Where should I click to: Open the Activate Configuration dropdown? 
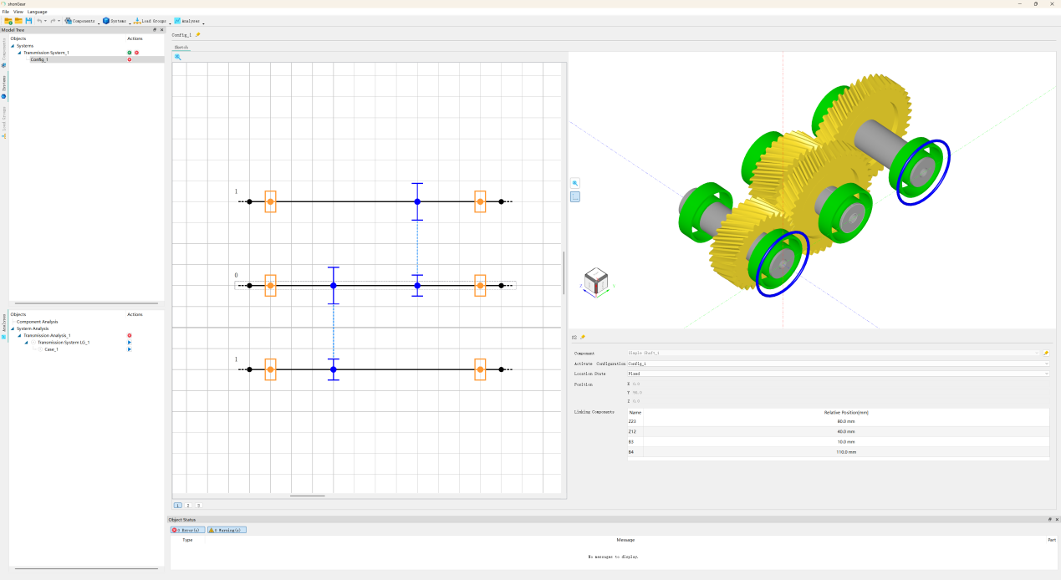[838, 364]
